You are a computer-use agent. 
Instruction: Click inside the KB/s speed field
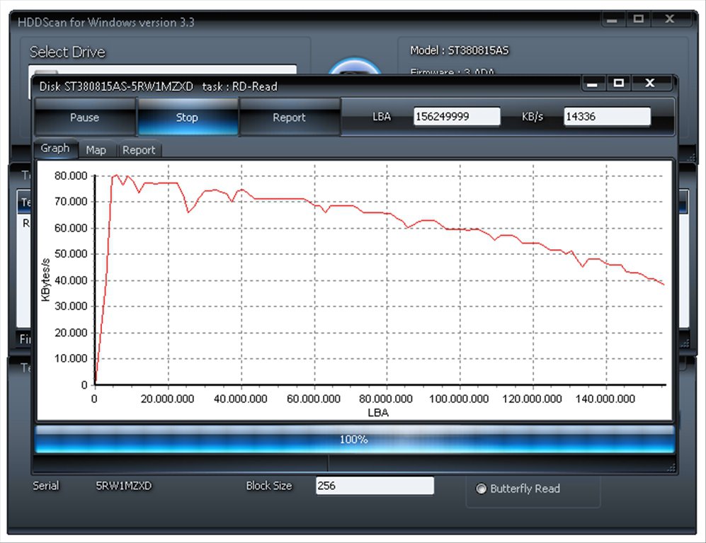[x=606, y=115]
